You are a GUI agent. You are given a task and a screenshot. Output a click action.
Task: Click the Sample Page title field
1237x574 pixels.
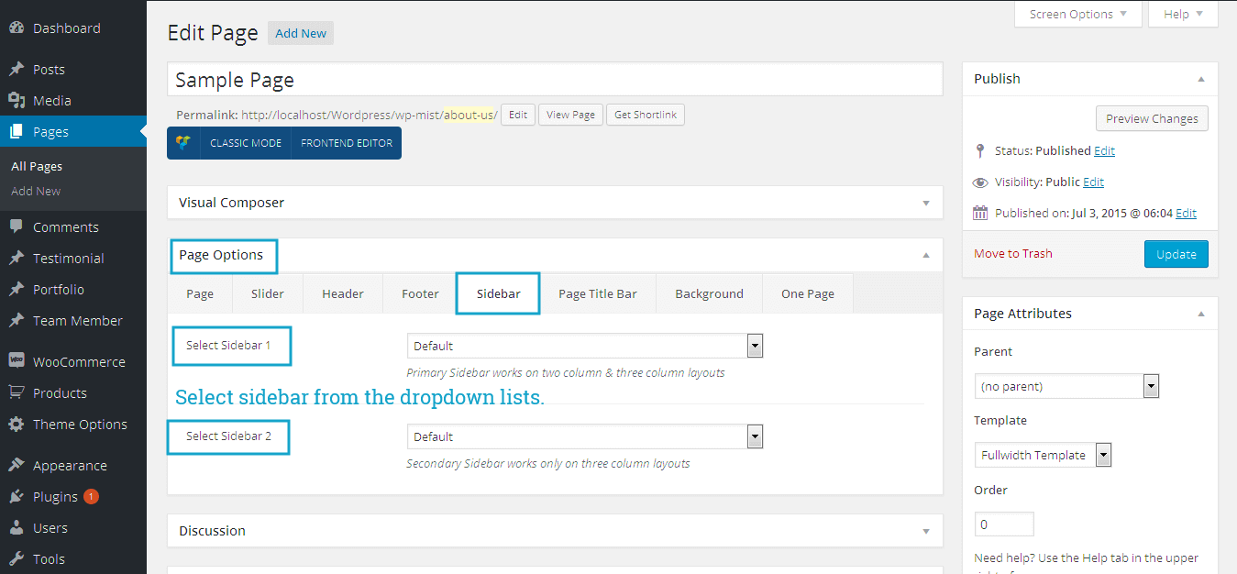(555, 80)
